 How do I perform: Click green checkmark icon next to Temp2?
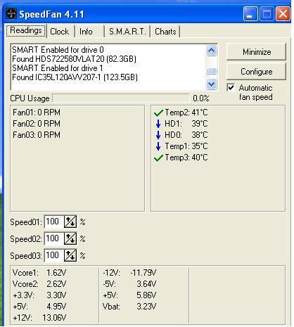[158, 113]
